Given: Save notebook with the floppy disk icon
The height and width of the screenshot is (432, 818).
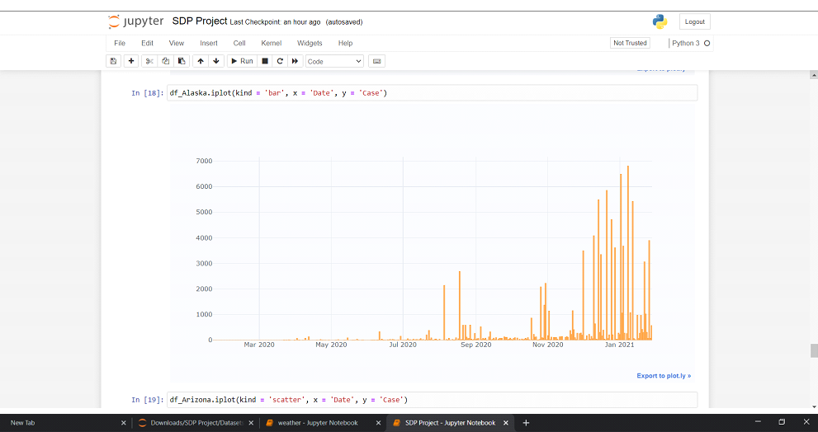Looking at the screenshot, I should (113, 61).
